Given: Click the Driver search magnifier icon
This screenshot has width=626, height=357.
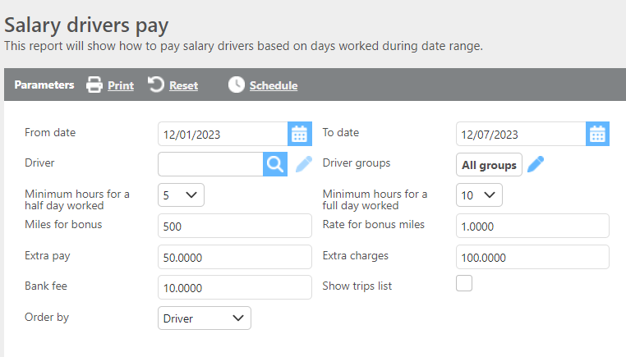Looking at the screenshot, I should 274,164.
